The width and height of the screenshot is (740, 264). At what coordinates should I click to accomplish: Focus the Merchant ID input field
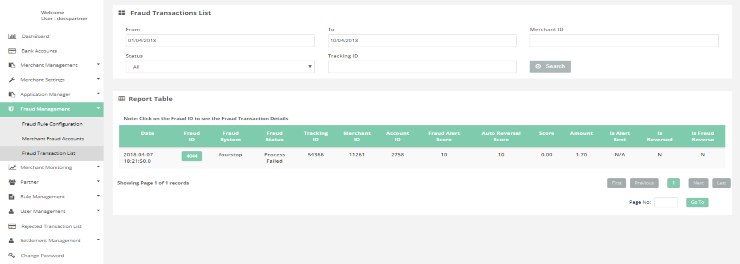click(x=624, y=41)
